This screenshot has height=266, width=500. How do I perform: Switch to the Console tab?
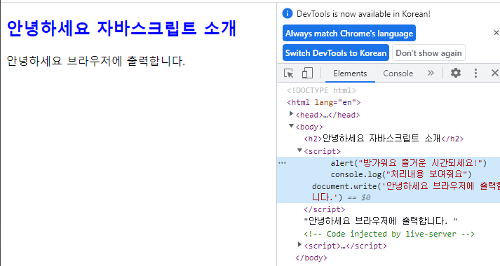(398, 73)
